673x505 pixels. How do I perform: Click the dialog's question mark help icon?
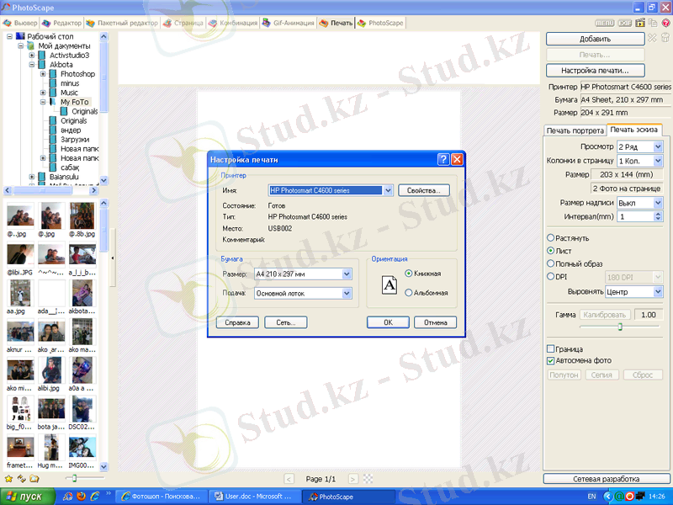442,159
